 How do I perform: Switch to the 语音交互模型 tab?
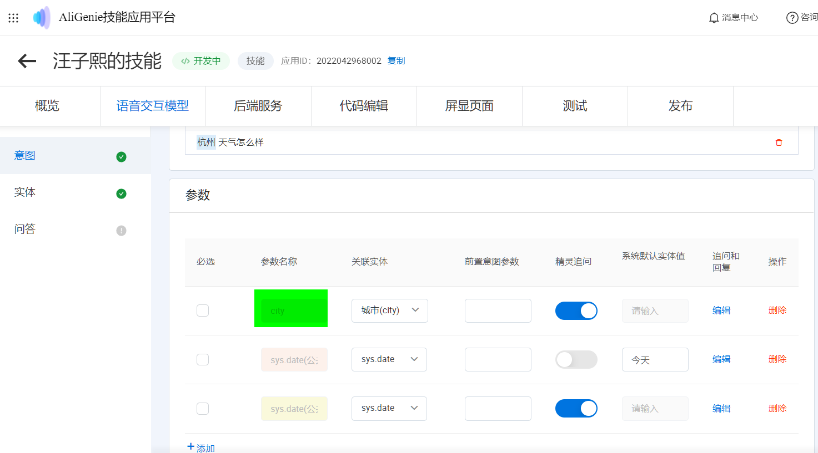click(x=153, y=106)
